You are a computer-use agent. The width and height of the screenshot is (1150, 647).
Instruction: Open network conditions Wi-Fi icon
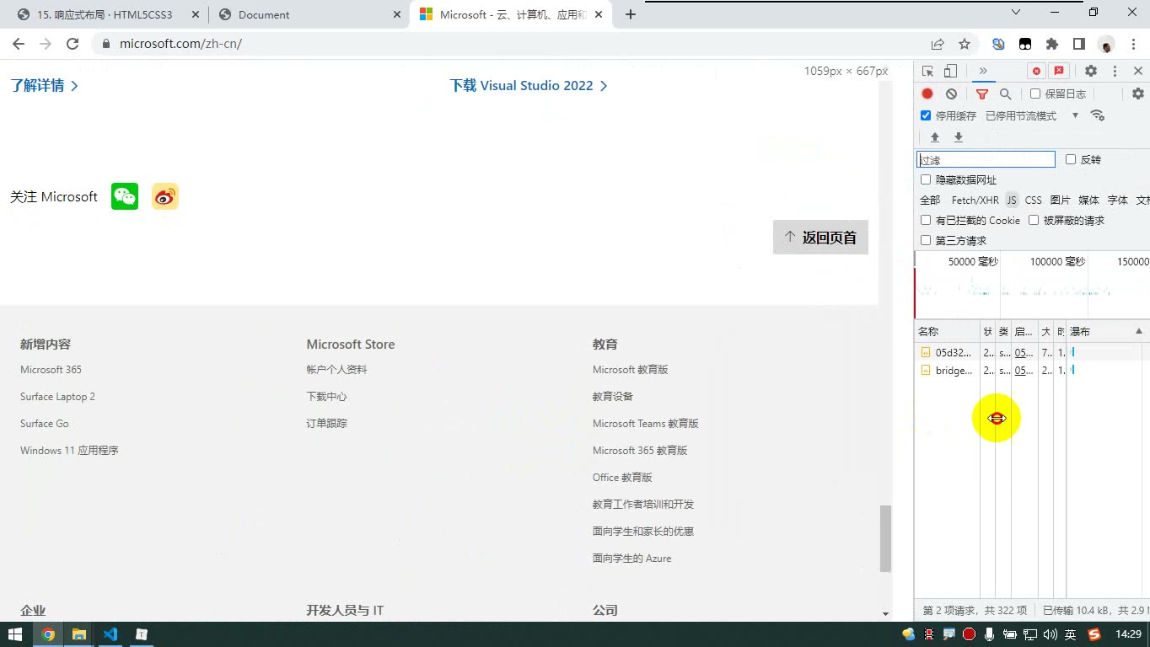pyautogui.click(x=1097, y=115)
